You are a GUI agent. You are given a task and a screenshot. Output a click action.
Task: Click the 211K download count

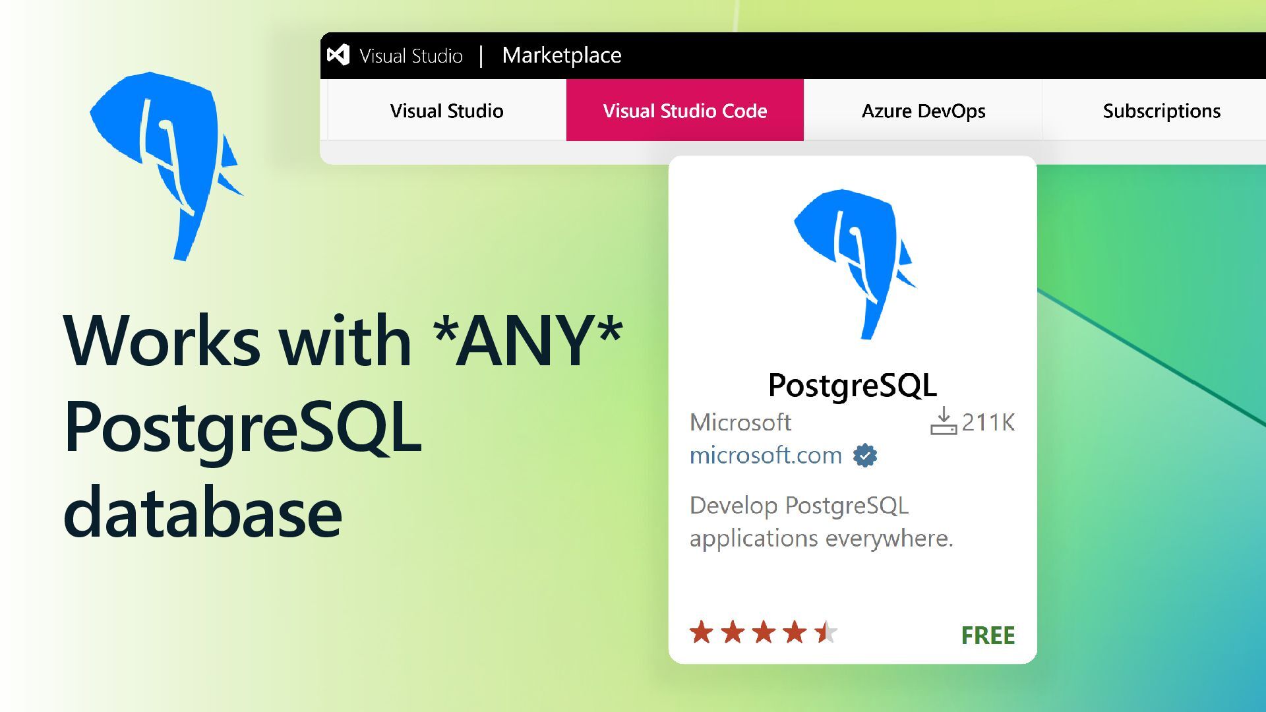coord(988,423)
